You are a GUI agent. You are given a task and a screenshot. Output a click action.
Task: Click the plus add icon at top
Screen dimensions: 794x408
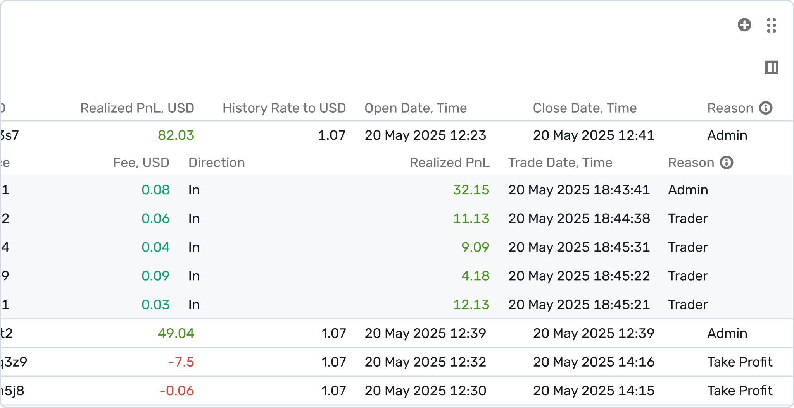pyautogui.click(x=744, y=25)
